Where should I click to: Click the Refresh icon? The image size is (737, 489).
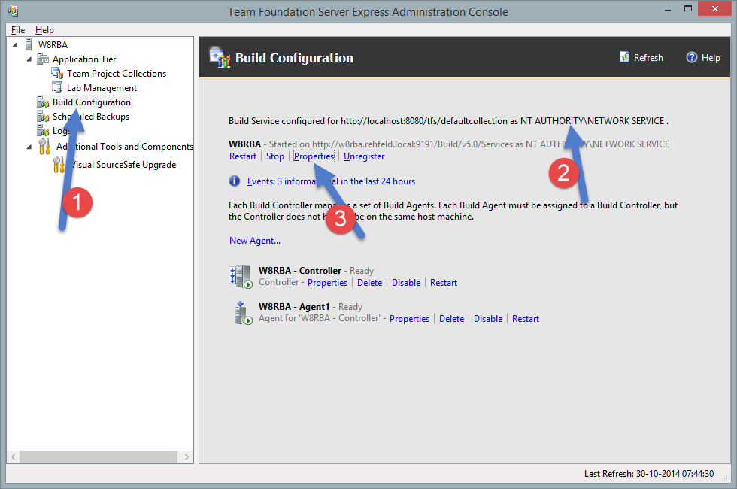[x=624, y=57]
